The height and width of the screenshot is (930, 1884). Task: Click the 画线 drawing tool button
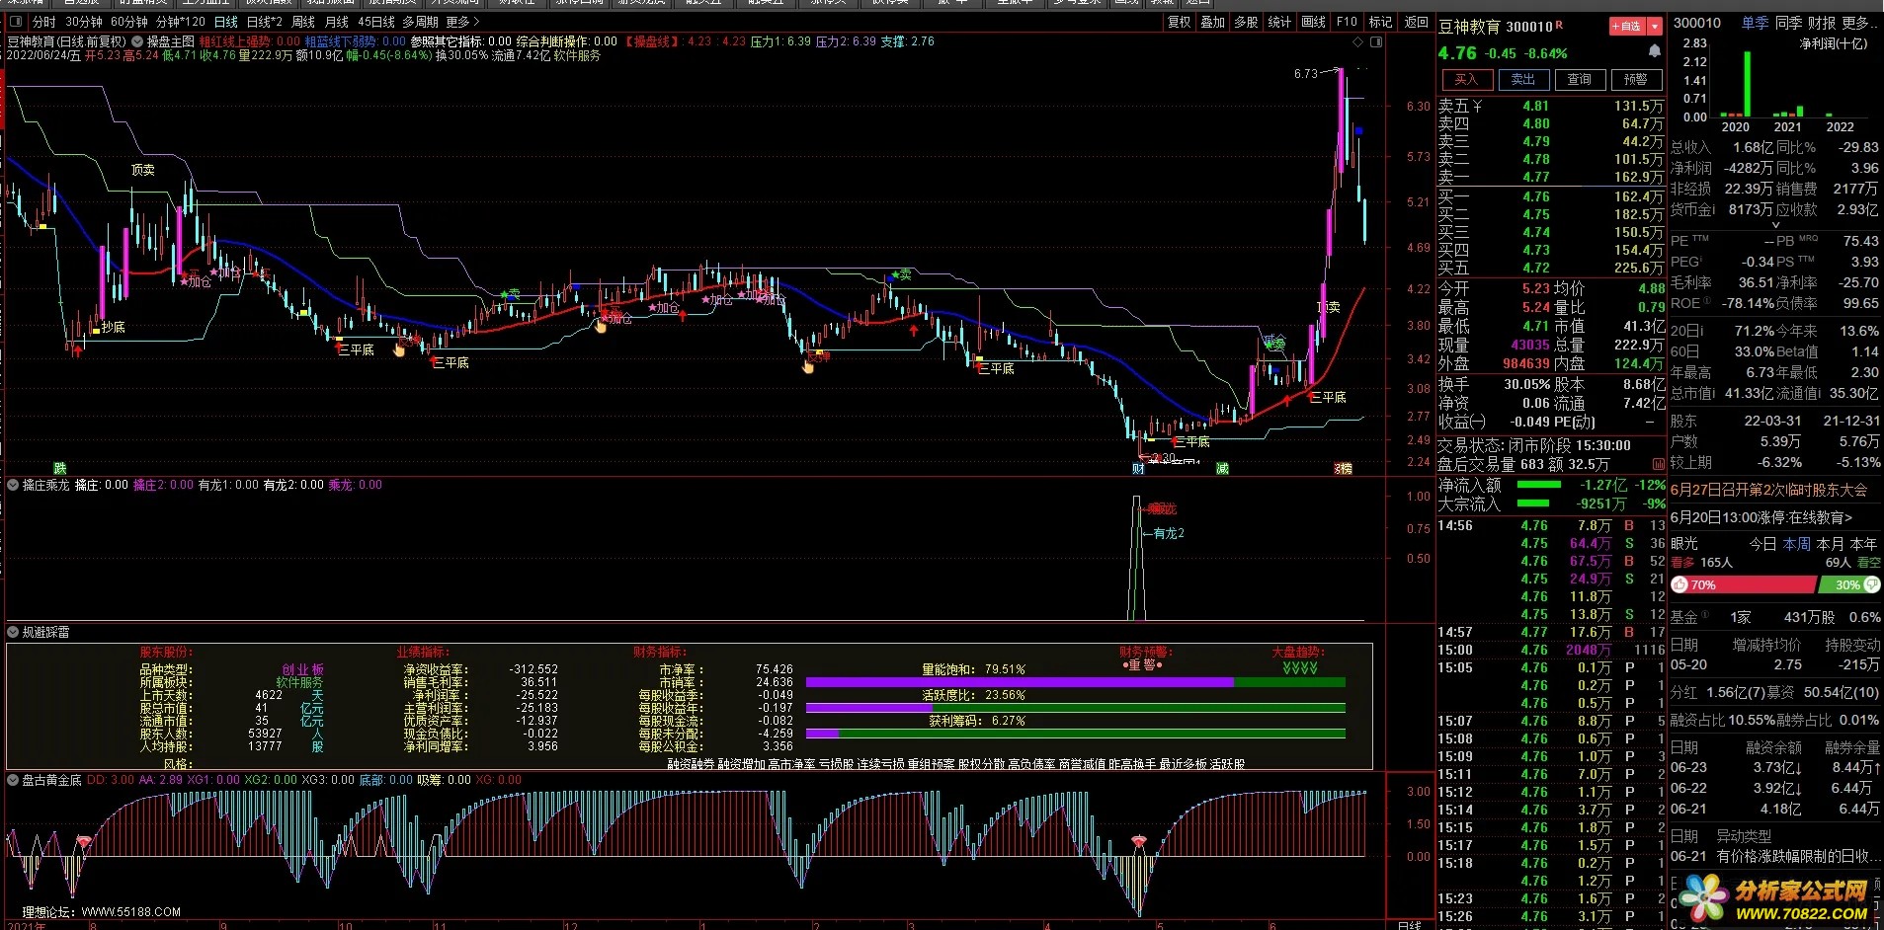(1313, 22)
